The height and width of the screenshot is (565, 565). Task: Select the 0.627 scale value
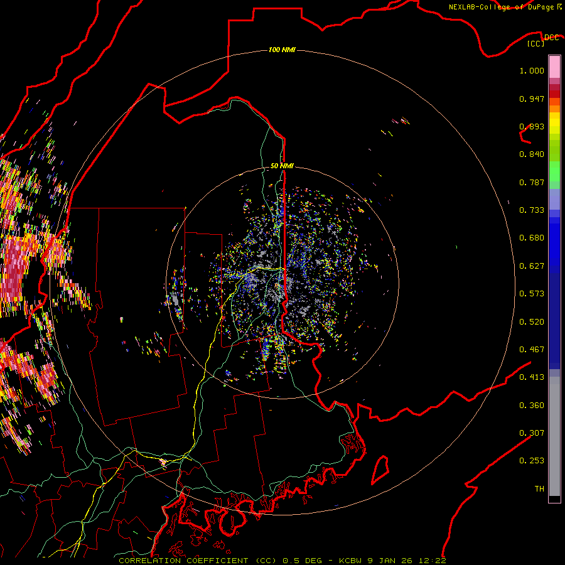pyautogui.click(x=532, y=266)
